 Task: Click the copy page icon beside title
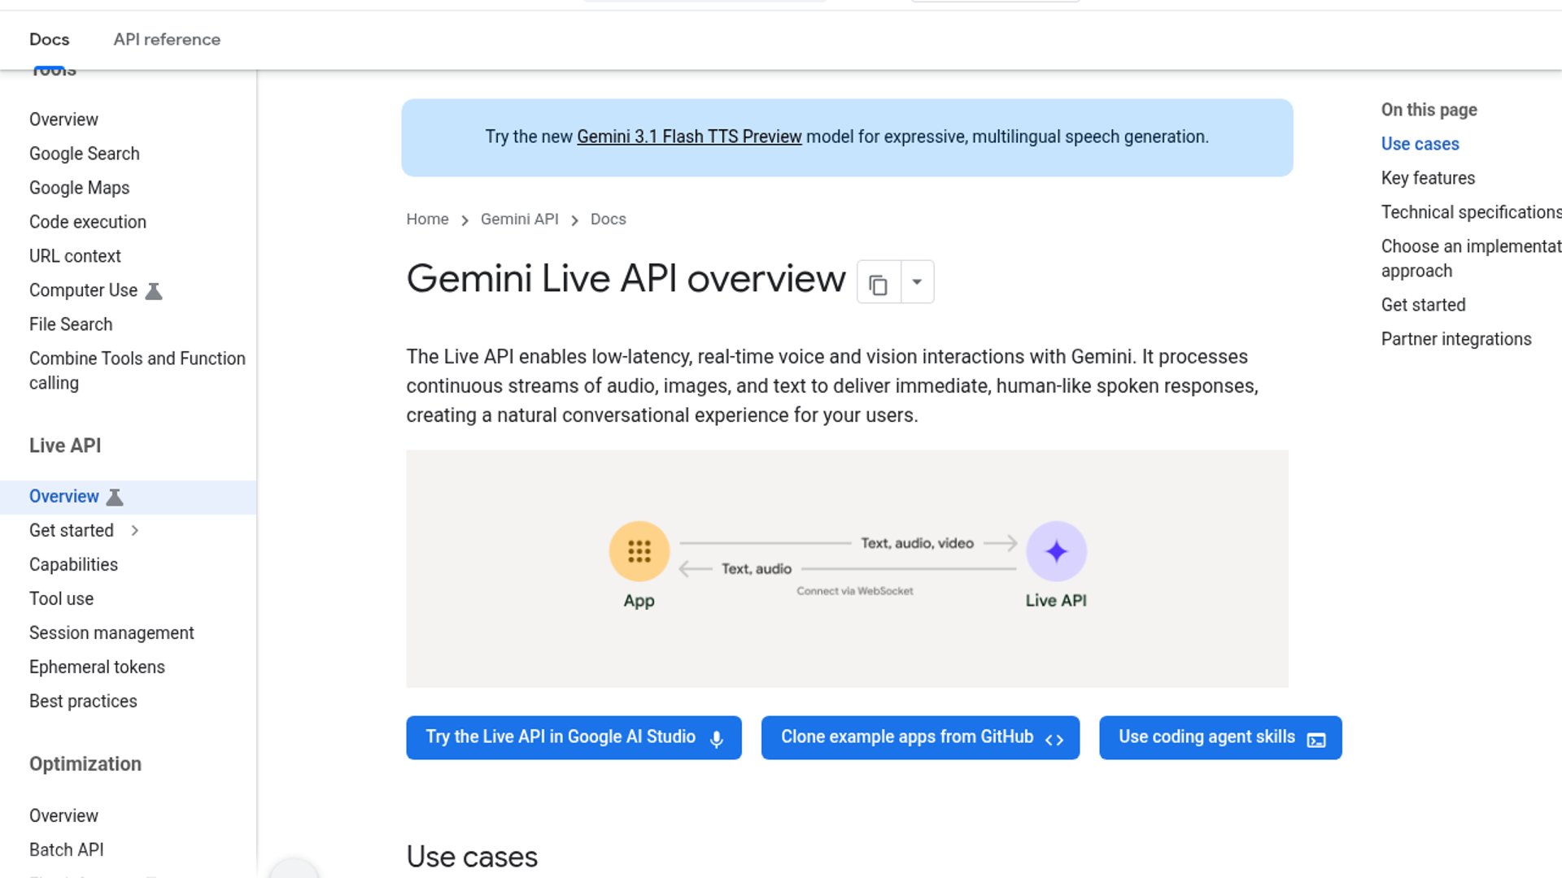(x=878, y=285)
